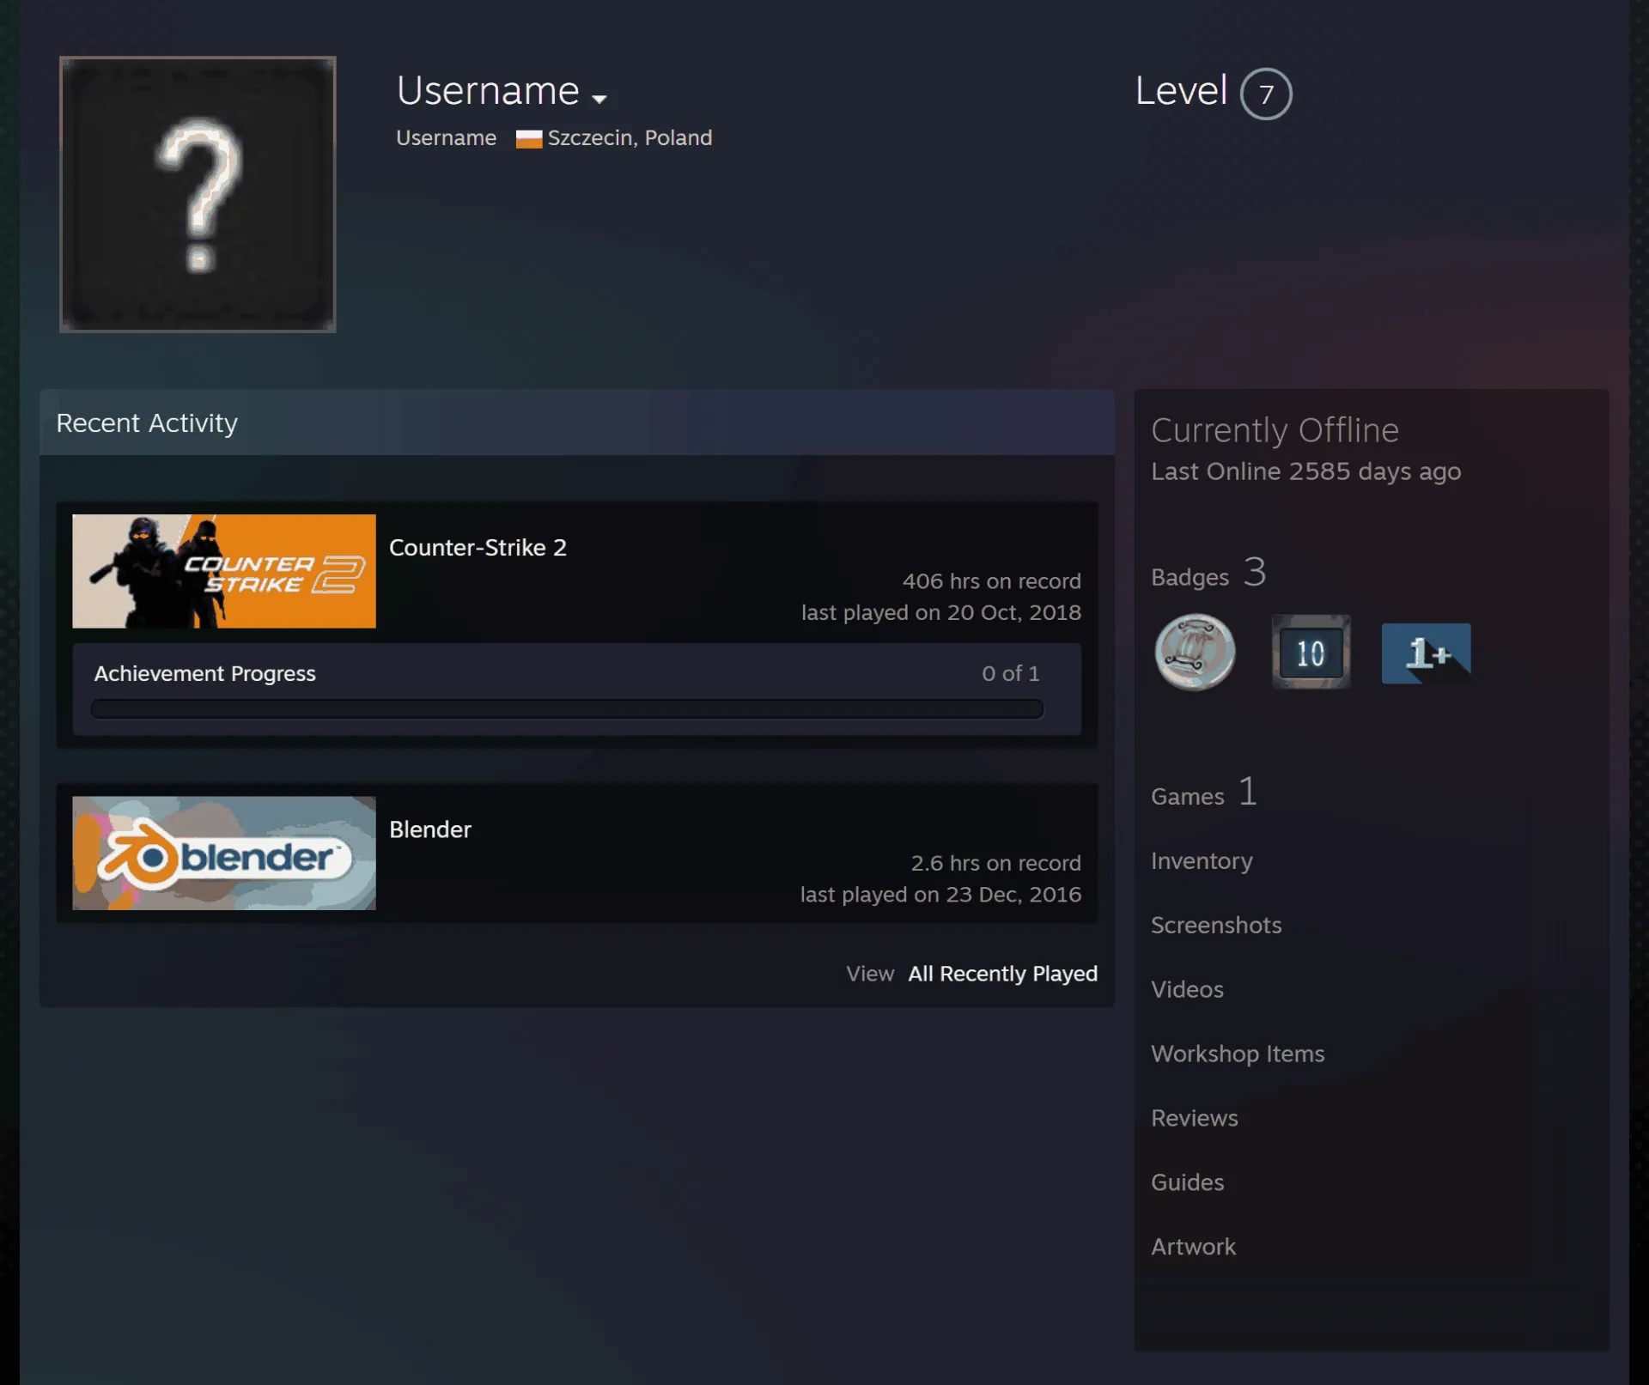1649x1385 pixels.
Task: Click the small Username real-name text
Action: coord(446,138)
